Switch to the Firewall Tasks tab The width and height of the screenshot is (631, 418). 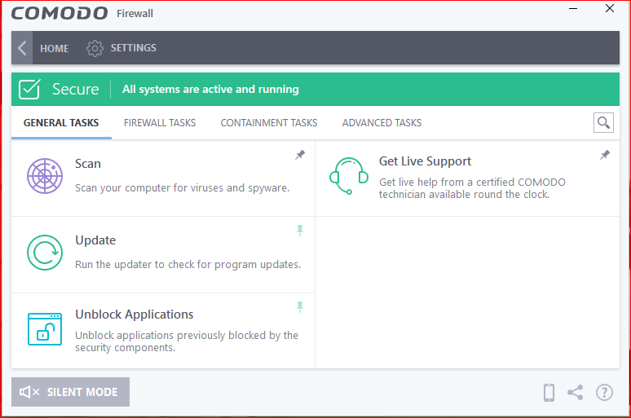(x=160, y=123)
